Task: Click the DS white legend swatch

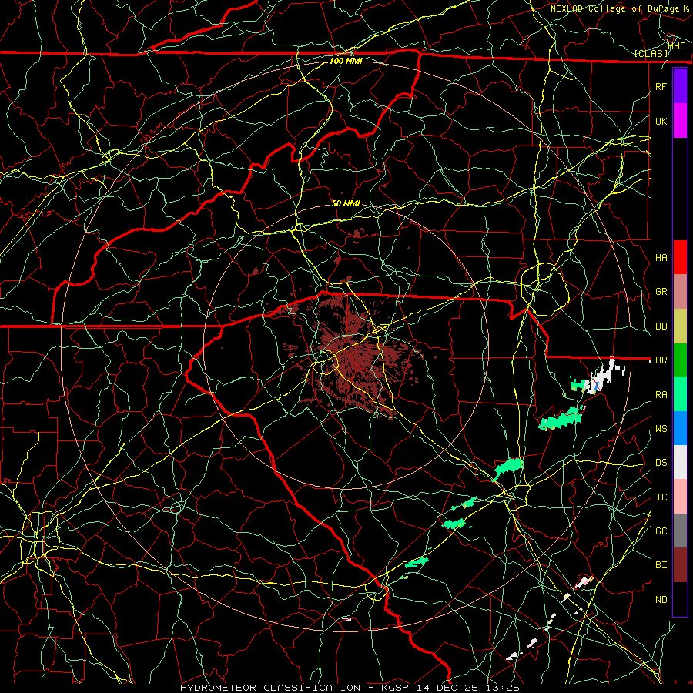Action: click(x=680, y=462)
